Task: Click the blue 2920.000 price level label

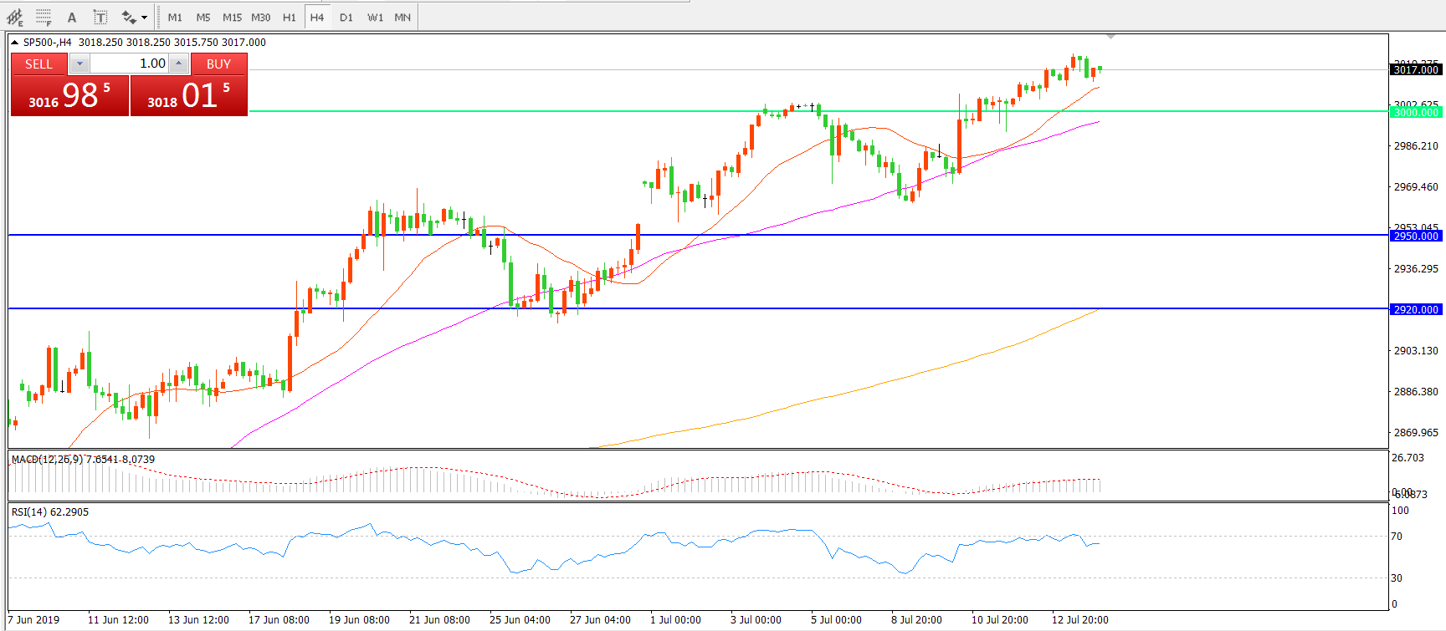Action: point(1416,309)
